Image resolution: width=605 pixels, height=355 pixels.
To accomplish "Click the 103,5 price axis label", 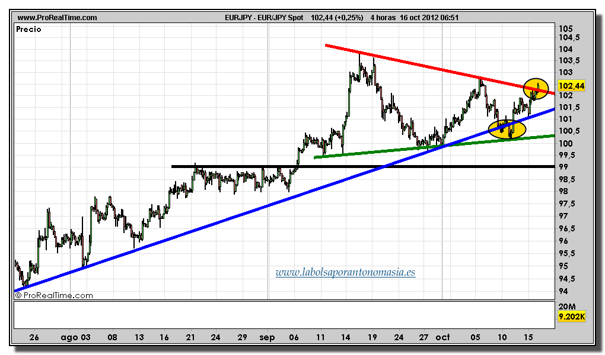I will (x=569, y=61).
